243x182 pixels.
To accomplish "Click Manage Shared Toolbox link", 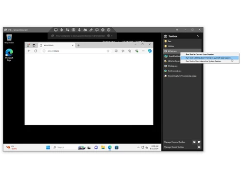I will [174, 147].
